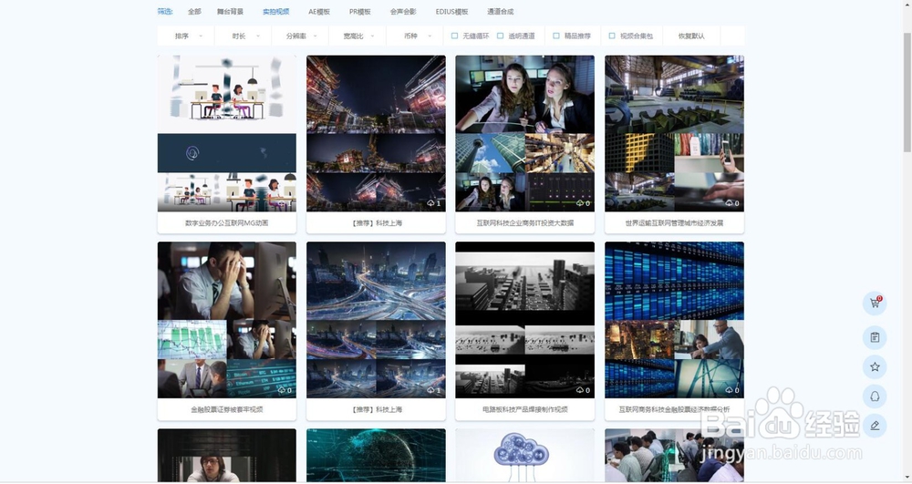Select the EDIUS模板 filter tab
Viewport: 912px width, 484px height.
coord(452,12)
